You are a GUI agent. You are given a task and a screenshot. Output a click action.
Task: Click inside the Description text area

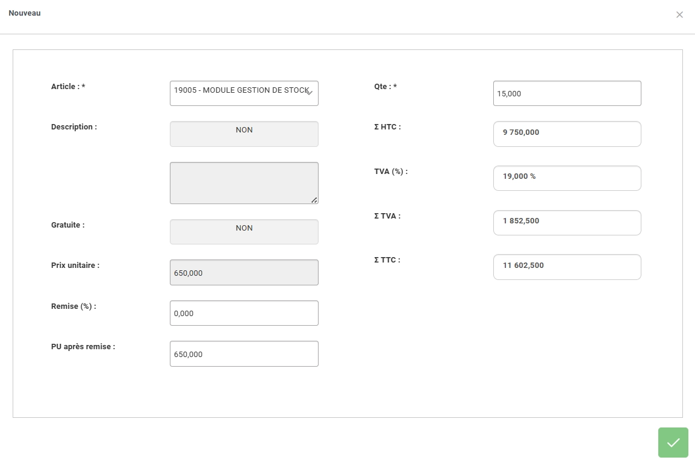[x=244, y=183]
